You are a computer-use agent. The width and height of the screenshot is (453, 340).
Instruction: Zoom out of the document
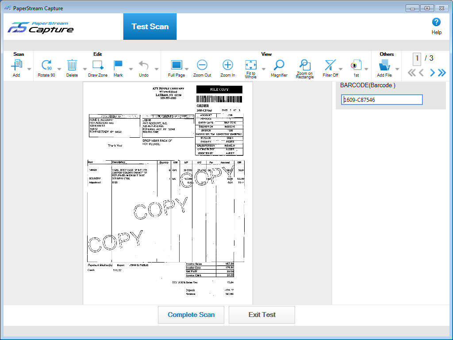click(x=202, y=66)
